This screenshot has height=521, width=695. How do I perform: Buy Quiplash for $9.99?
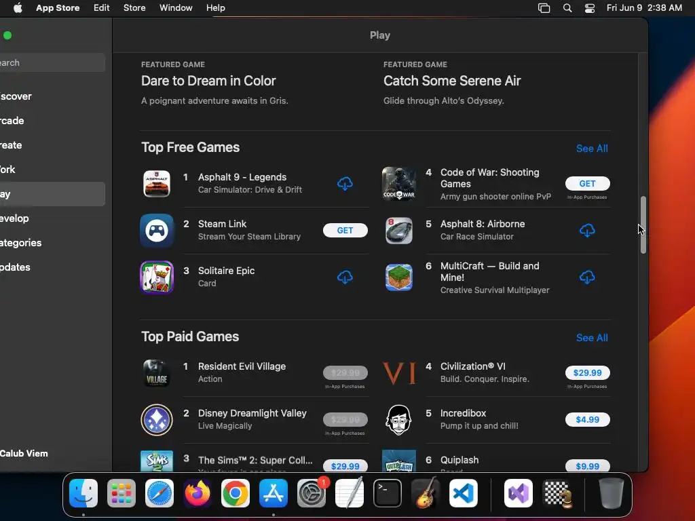click(x=587, y=466)
